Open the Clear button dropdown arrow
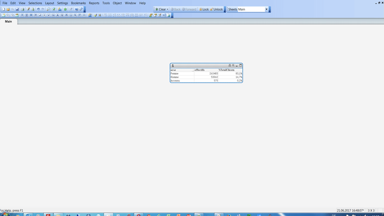Image resolution: width=384 pixels, height=216 pixels. 168,9
